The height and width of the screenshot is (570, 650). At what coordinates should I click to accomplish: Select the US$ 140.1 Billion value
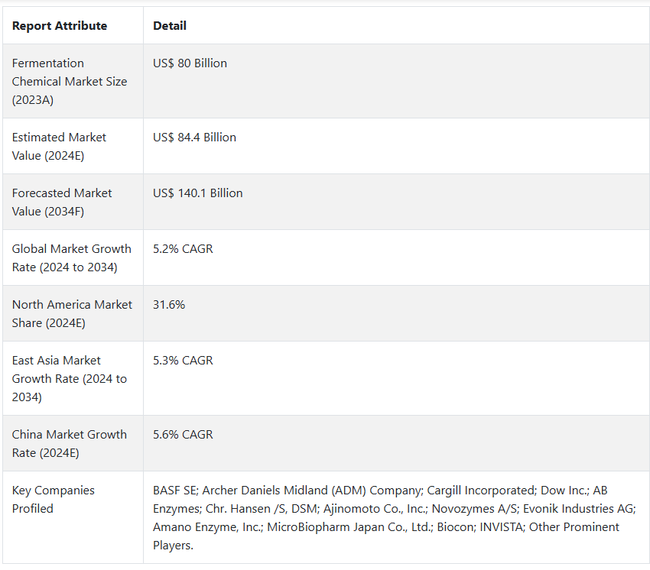click(198, 193)
